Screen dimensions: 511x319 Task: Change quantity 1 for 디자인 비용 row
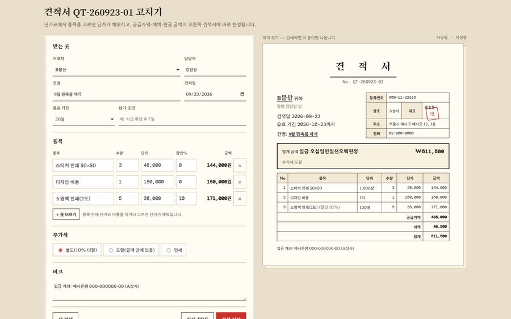pyautogui.click(x=127, y=182)
